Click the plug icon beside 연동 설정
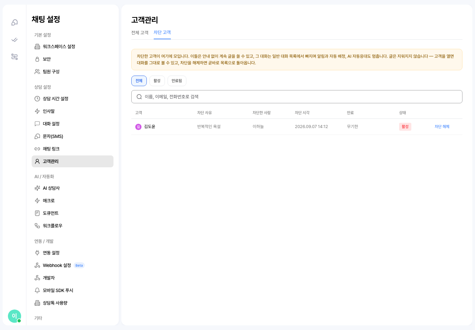This screenshot has height=330, width=475. (x=37, y=253)
